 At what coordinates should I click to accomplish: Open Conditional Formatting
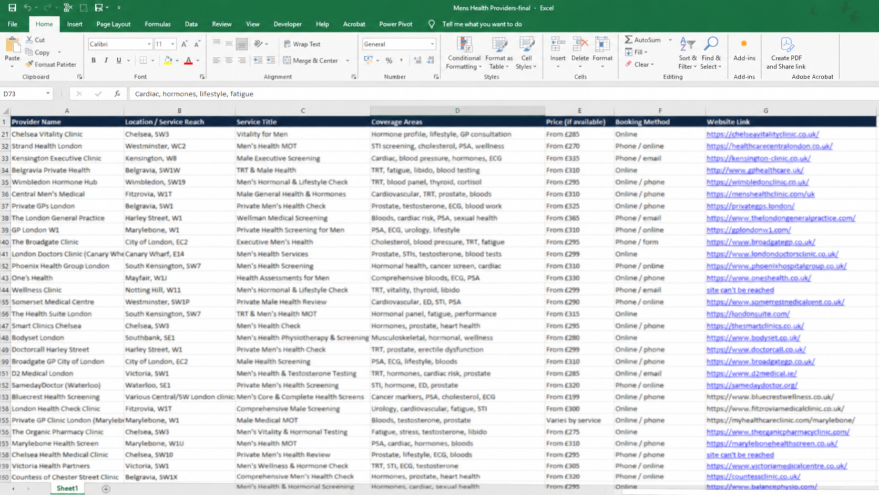tap(463, 53)
